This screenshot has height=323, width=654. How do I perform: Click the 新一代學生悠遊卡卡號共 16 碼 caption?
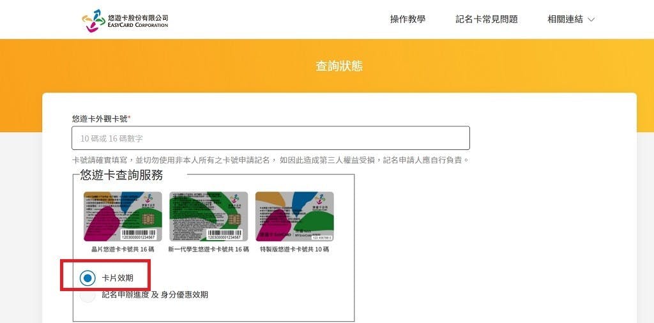pyautogui.click(x=209, y=250)
